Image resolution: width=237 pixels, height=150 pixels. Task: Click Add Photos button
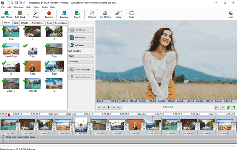[81, 30]
